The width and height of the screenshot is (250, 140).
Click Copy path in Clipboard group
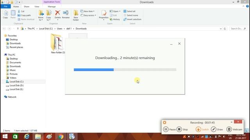[x=24, y=15]
